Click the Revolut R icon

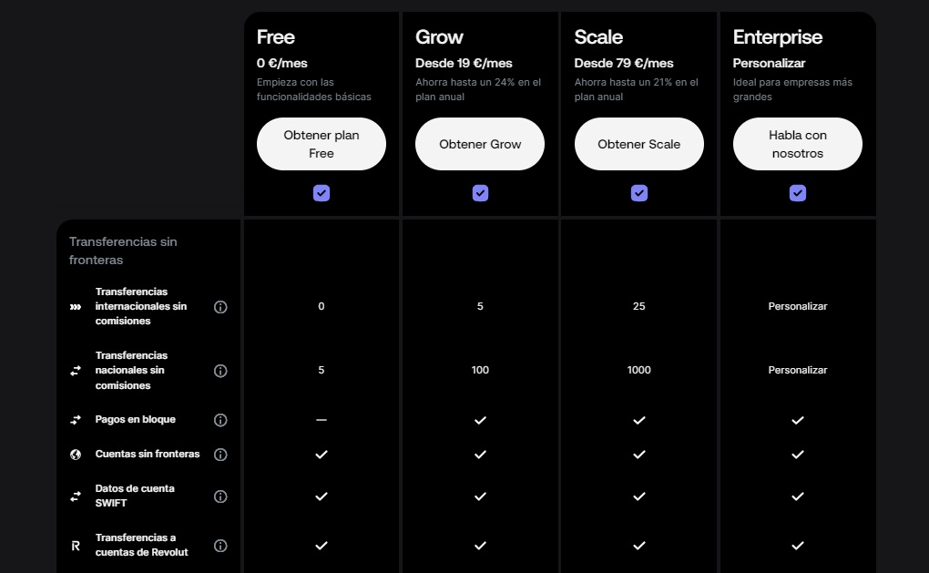click(x=76, y=546)
